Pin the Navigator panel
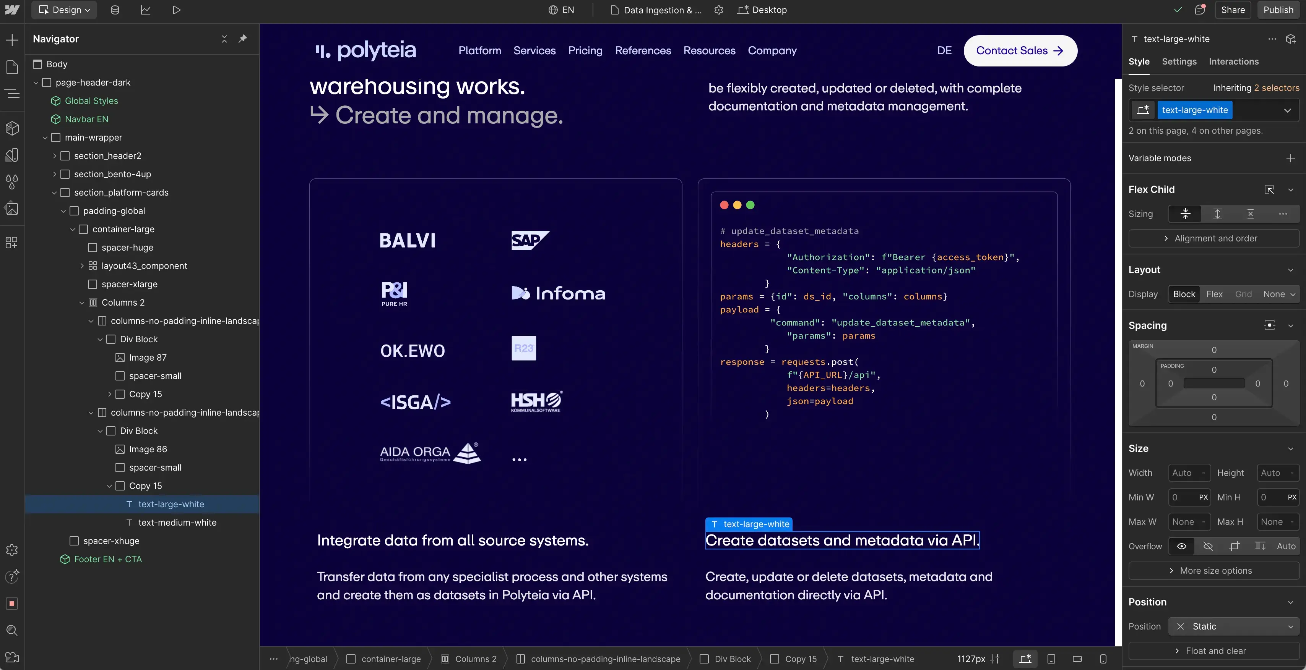The width and height of the screenshot is (1306, 670). (x=243, y=39)
